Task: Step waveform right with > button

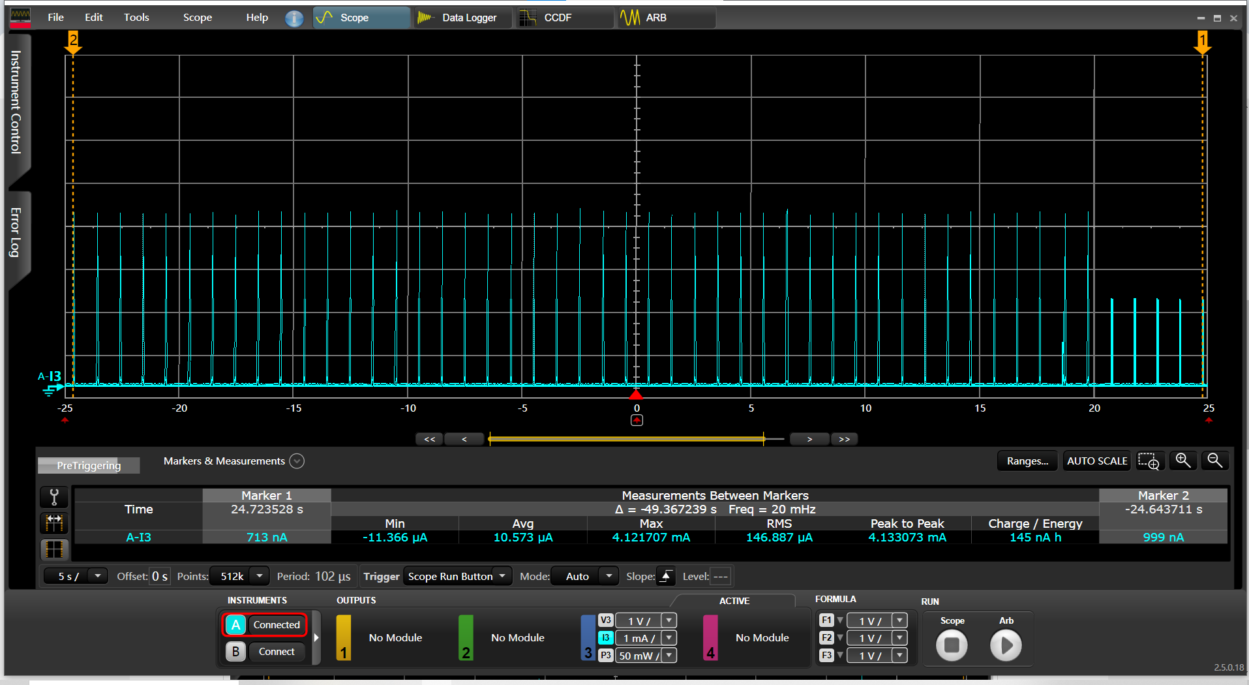Action: [x=809, y=439]
